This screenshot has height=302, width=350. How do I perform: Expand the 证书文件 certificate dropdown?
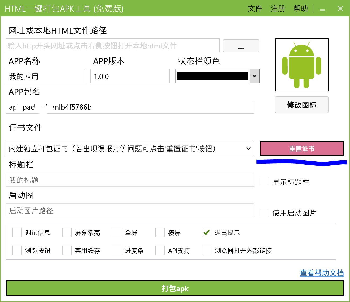tap(248, 149)
